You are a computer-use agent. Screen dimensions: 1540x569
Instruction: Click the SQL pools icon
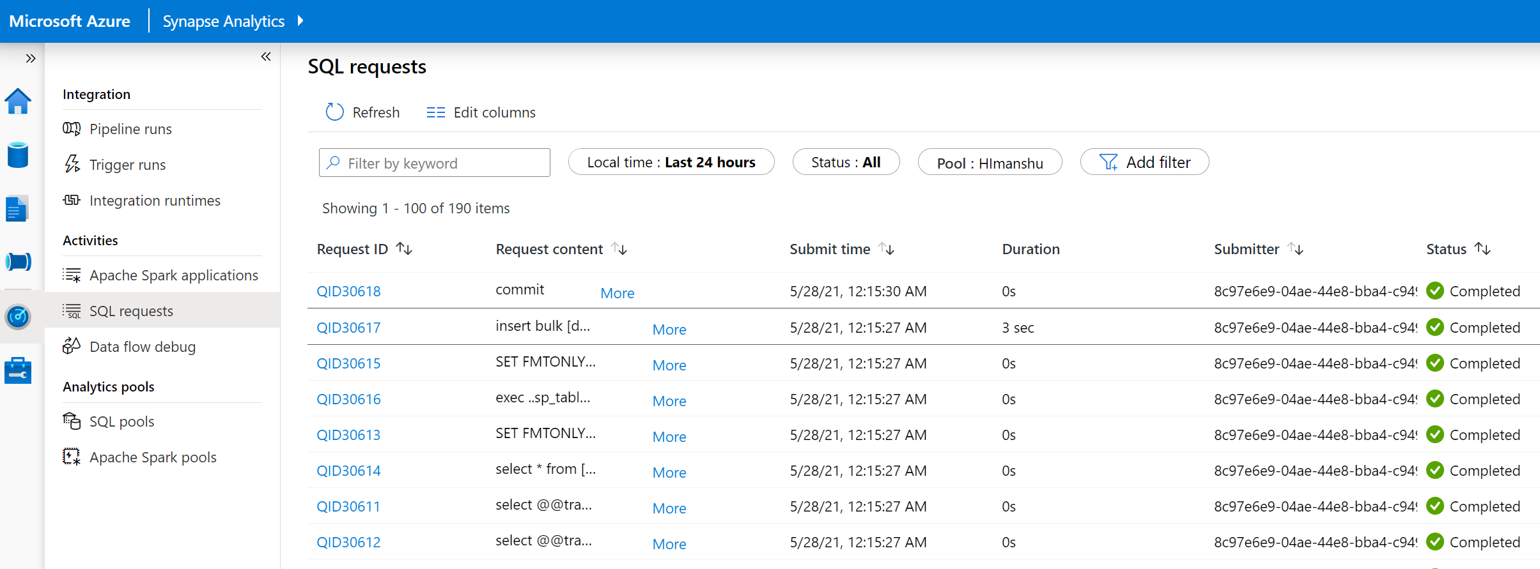point(72,421)
